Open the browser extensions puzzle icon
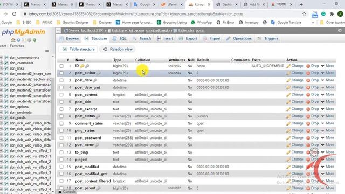The height and width of the screenshot is (194, 345). click(332, 14)
